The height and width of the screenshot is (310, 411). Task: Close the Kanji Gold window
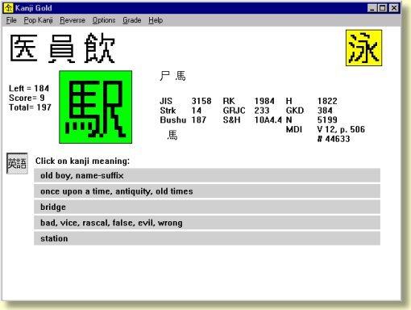click(394, 8)
